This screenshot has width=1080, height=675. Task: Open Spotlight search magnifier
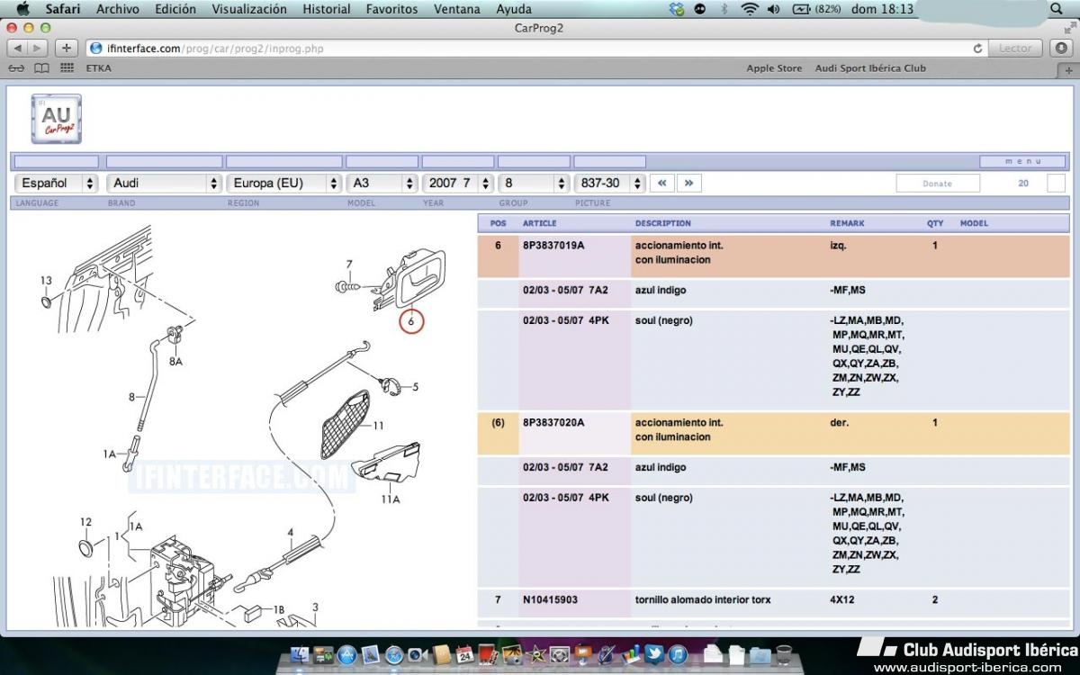[x=1057, y=9]
